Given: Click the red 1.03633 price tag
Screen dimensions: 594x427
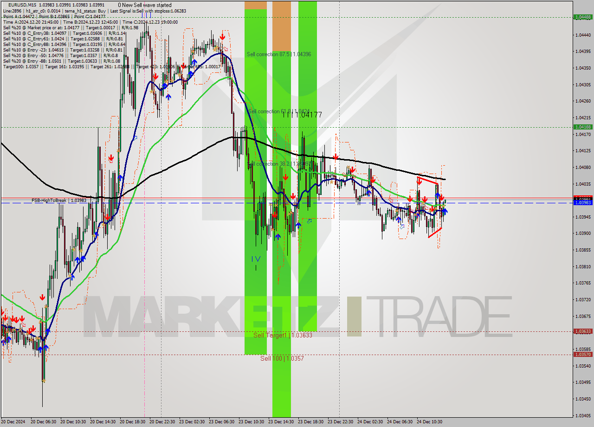Looking at the screenshot, I should click(583, 331).
